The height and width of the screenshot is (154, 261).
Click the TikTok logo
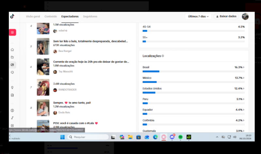pyautogui.click(x=12, y=16)
